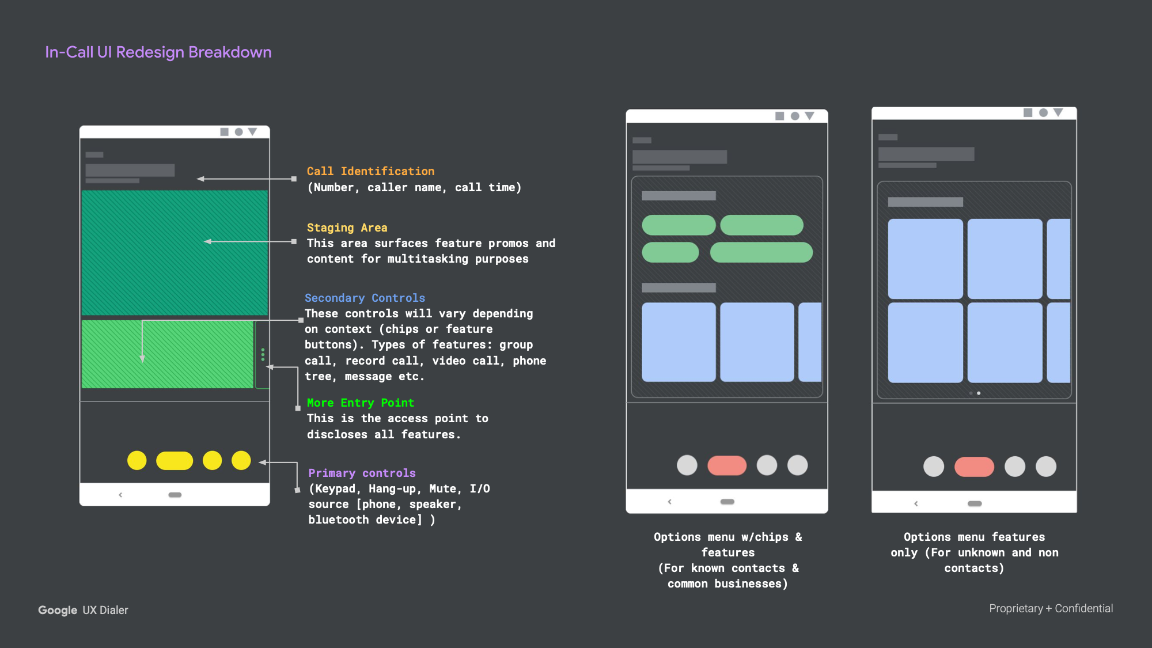Click the back arrow in the right phone mockup
This screenshot has width=1152, height=648.
click(x=916, y=503)
